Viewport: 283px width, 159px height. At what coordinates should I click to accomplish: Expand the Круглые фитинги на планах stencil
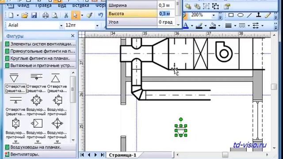click(x=40, y=58)
